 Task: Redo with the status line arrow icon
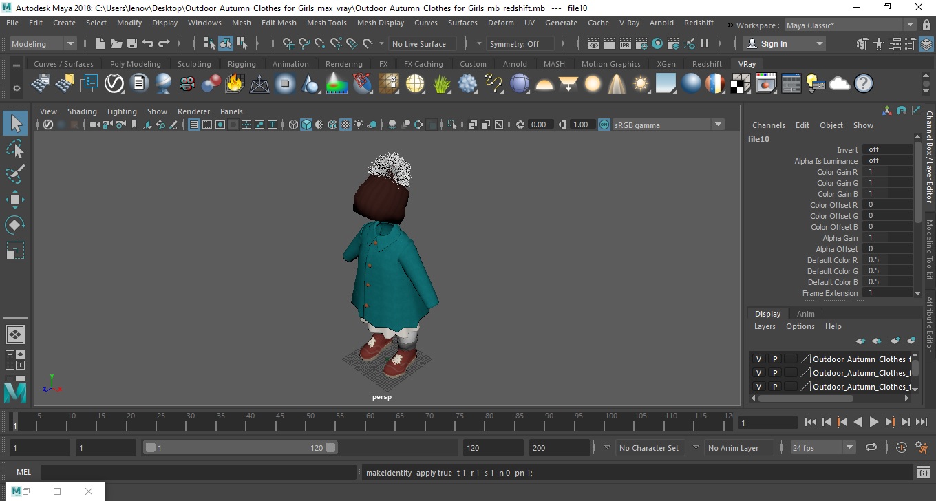164,43
